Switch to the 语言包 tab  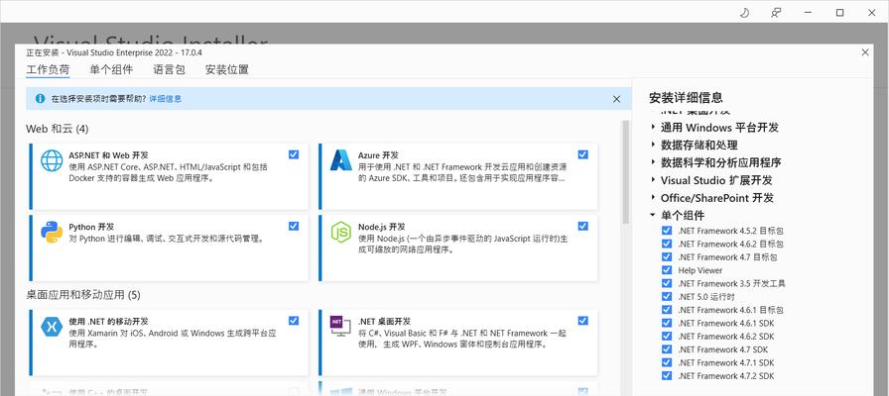(169, 70)
